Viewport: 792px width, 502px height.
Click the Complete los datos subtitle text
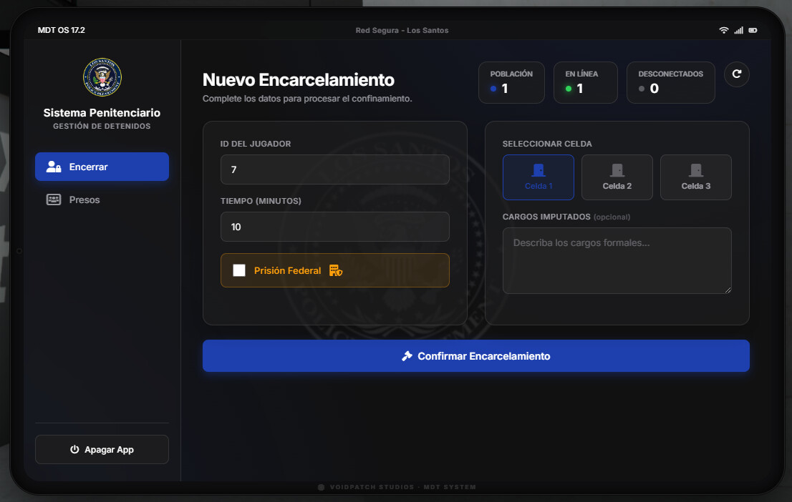307,99
